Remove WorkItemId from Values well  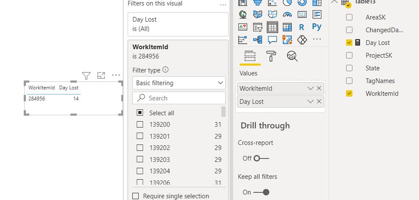click(x=319, y=89)
